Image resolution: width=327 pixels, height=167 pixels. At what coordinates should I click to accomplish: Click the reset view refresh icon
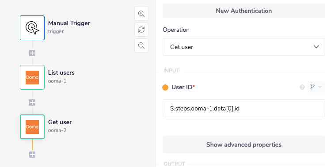click(x=141, y=30)
